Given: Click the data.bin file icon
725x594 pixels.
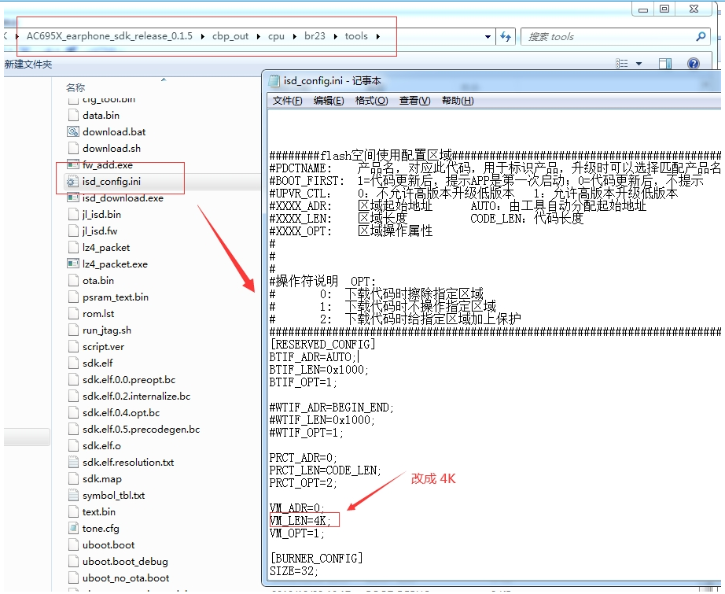Looking at the screenshot, I should pos(72,115).
